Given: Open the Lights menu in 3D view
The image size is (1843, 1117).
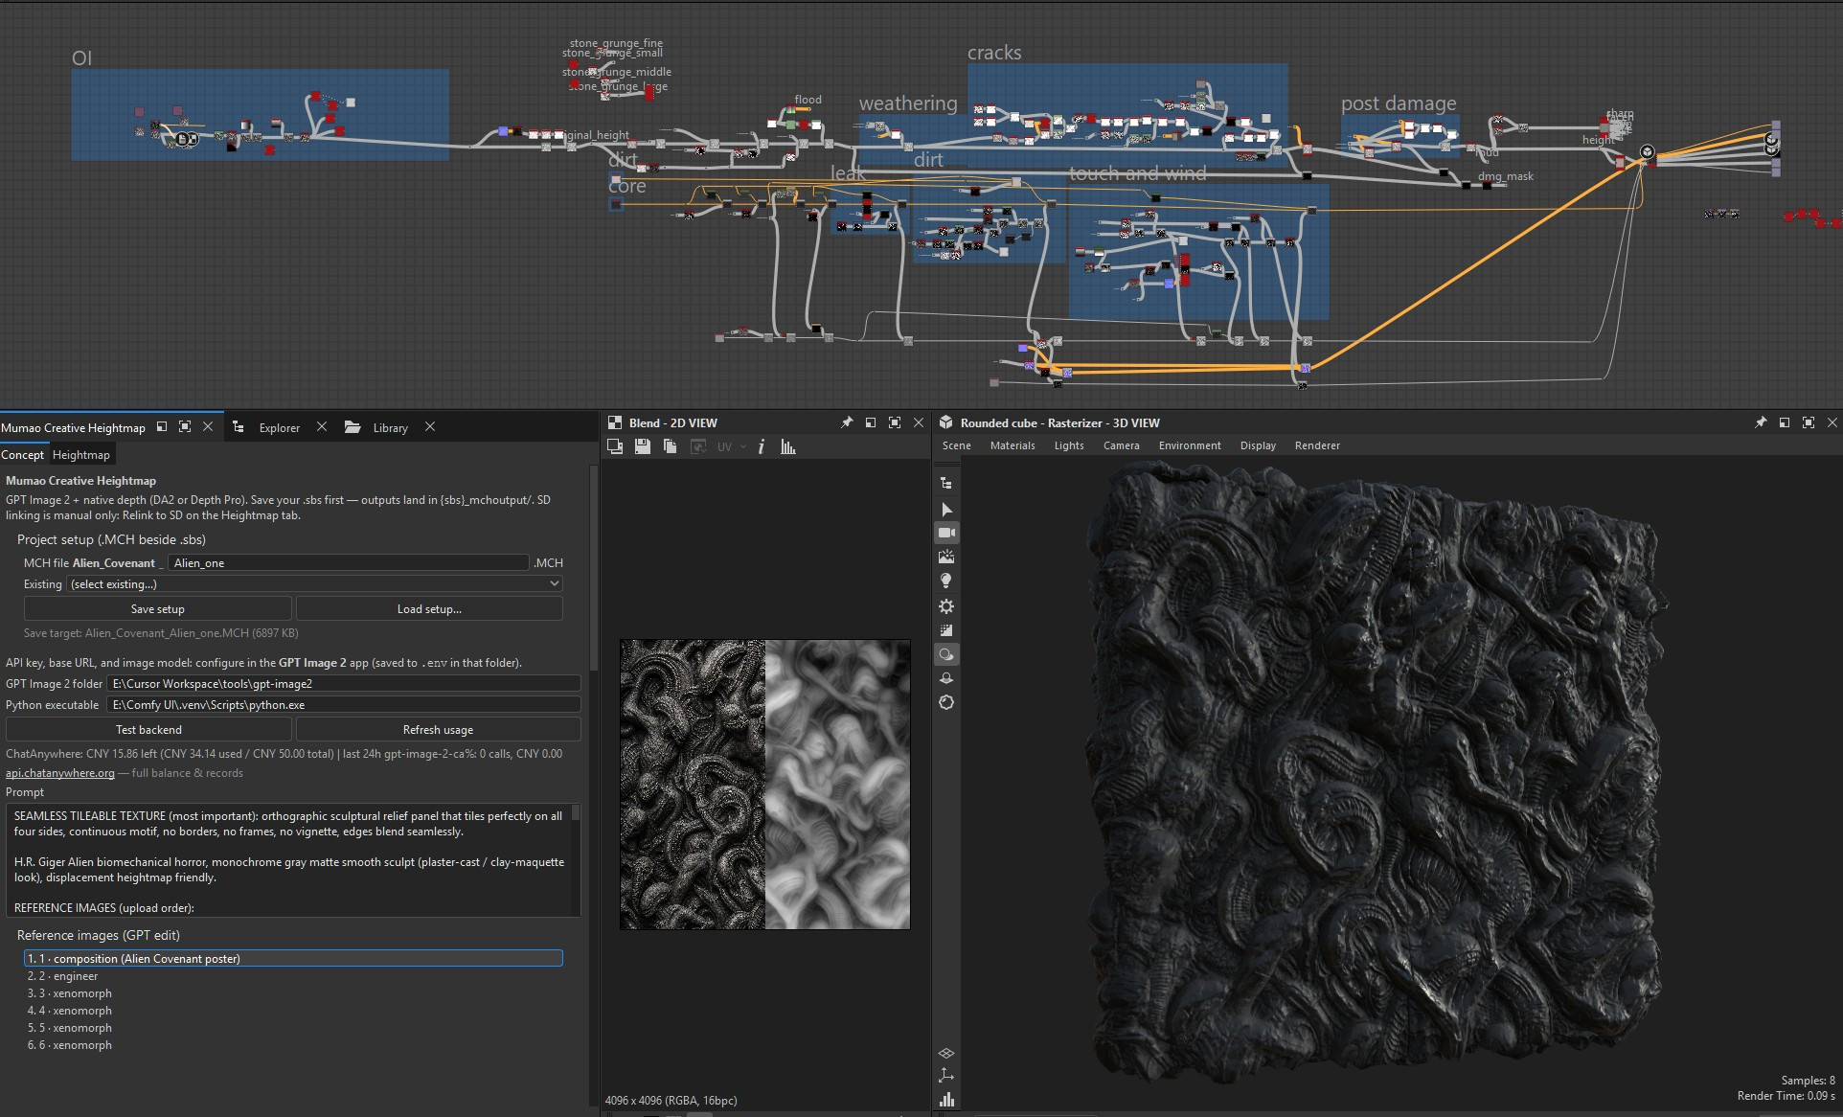Looking at the screenshot, I should coord(1069,445).
